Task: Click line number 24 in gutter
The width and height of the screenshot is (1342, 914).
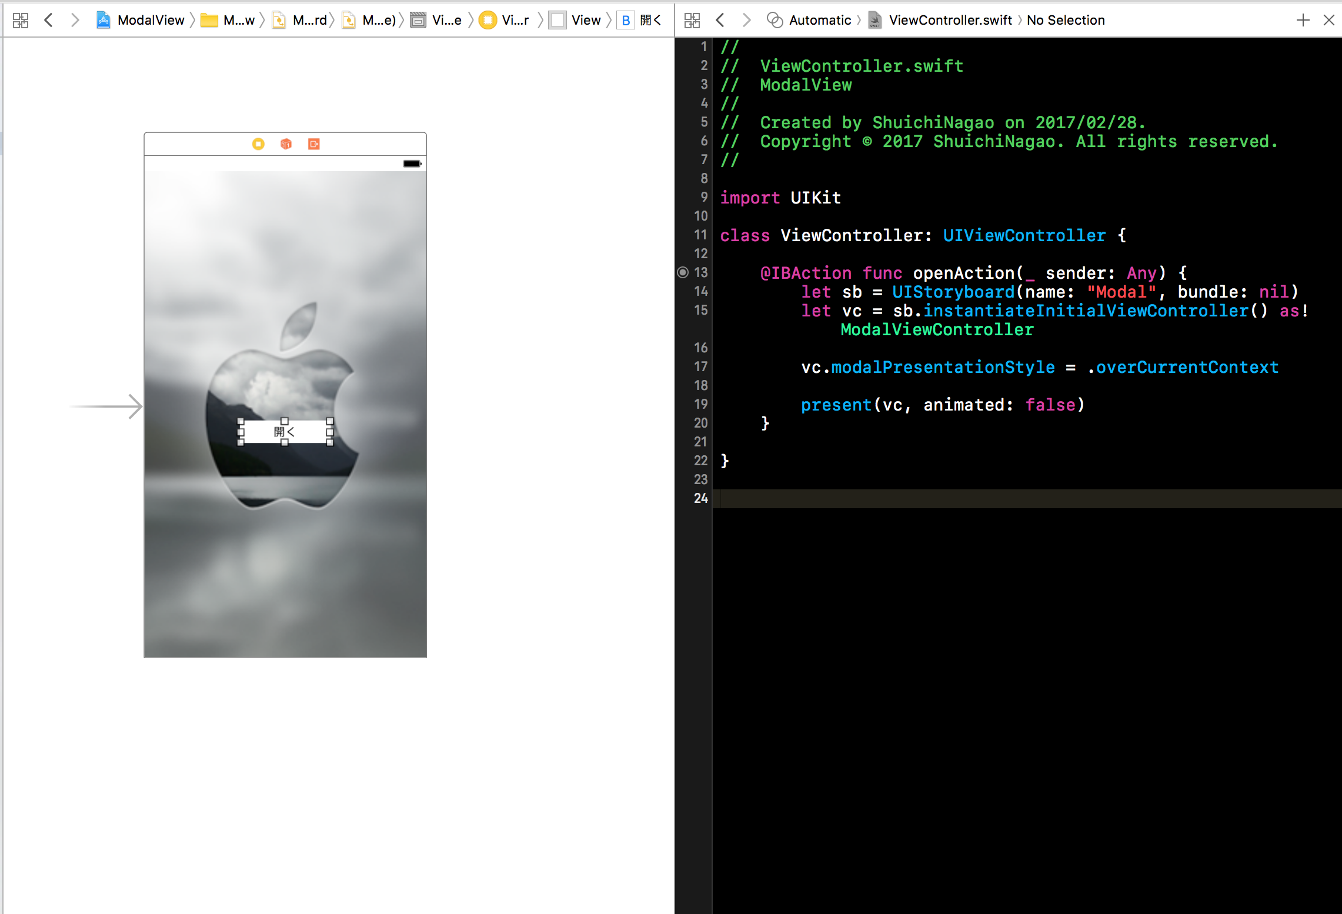Action: 700,498
